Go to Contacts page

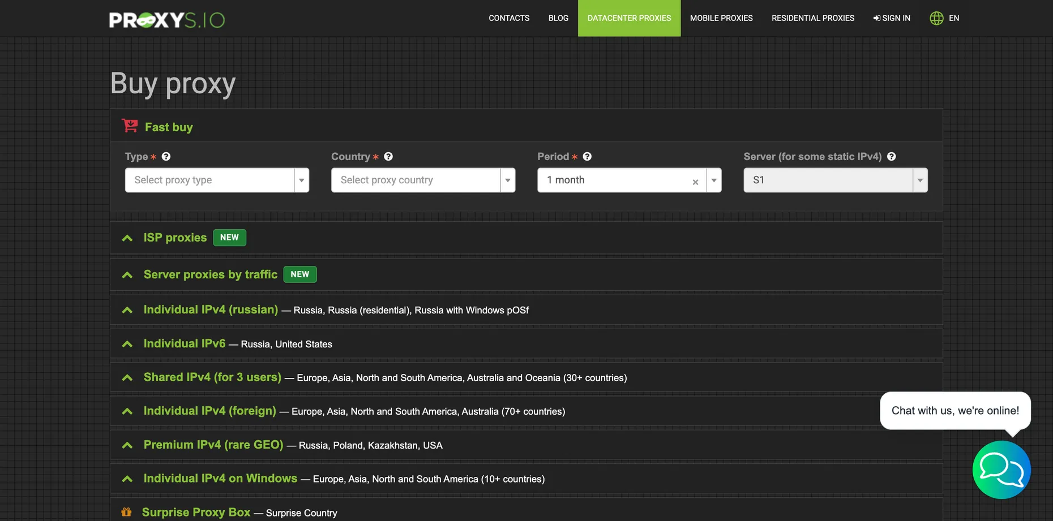pos(509,18)
